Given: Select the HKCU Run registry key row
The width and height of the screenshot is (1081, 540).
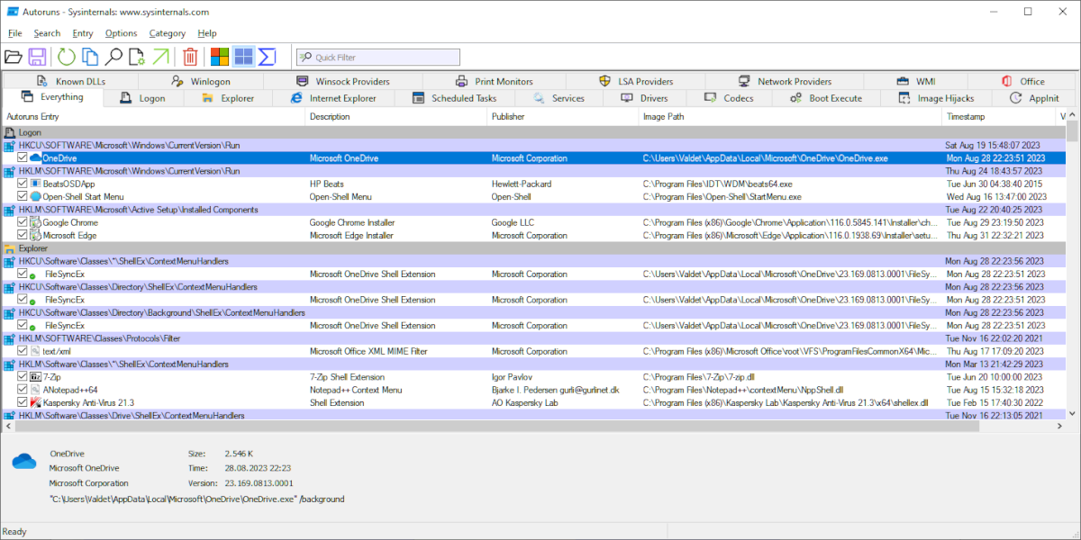Looking at the screenshot, I should click(533, 144).
